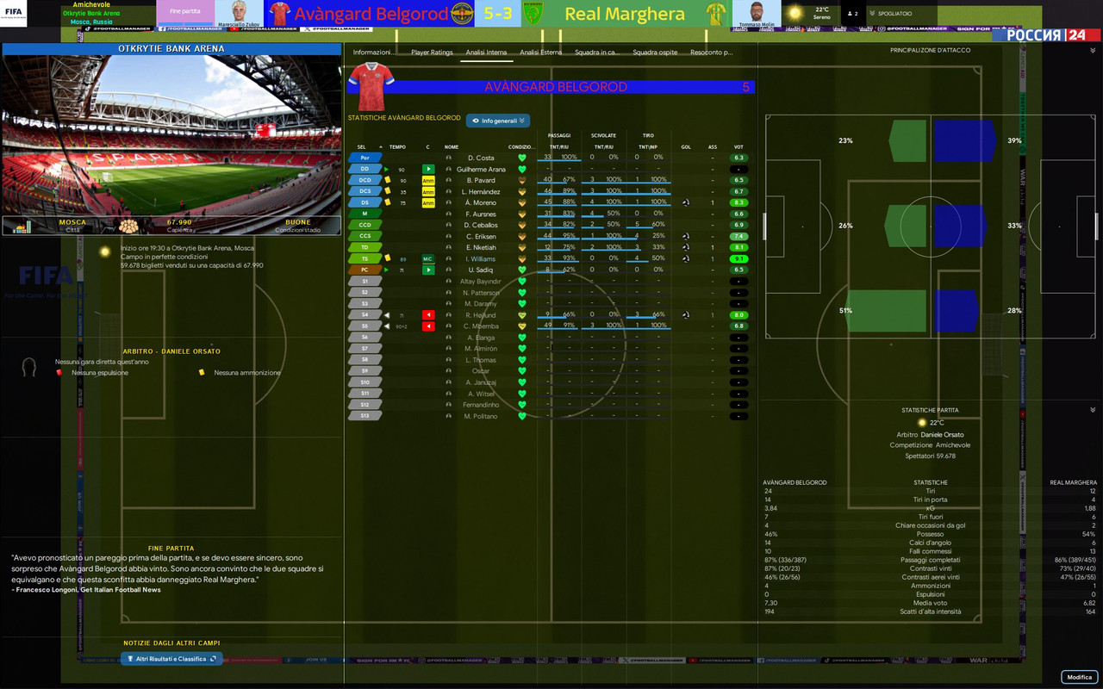Open Altri Risultati e Classifica
Screen dimensions: 1103x689
pos(171,659)
